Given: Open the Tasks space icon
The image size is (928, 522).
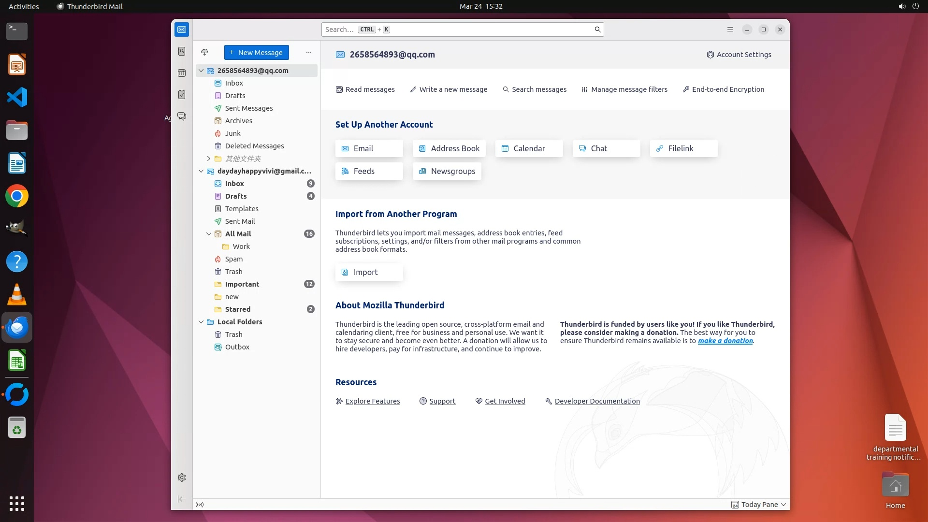Looking at the screenshot, I should pyautogui.click(x=182, y=95).
